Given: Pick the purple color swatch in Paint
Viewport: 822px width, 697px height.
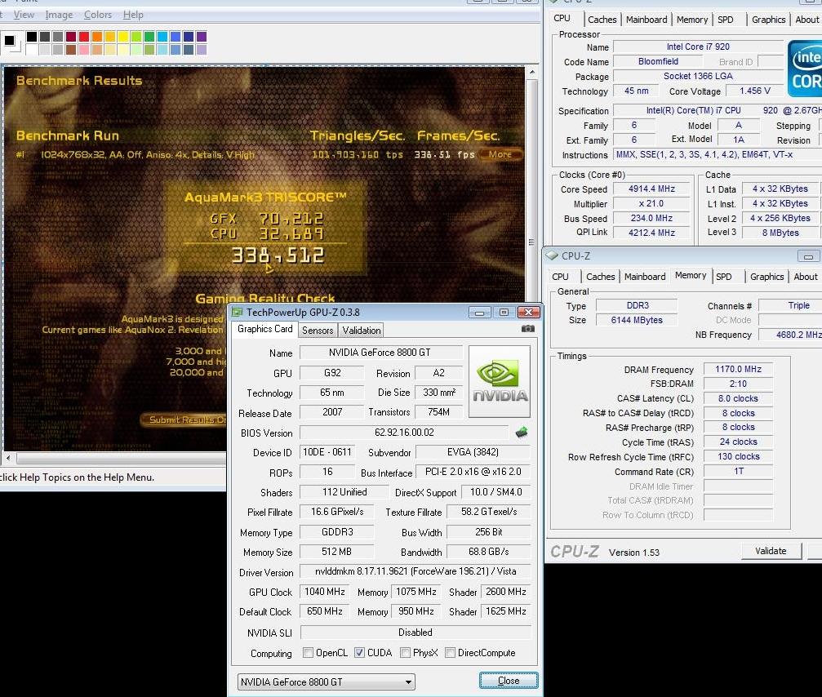Looking at the screenshot, I should 202,36.
